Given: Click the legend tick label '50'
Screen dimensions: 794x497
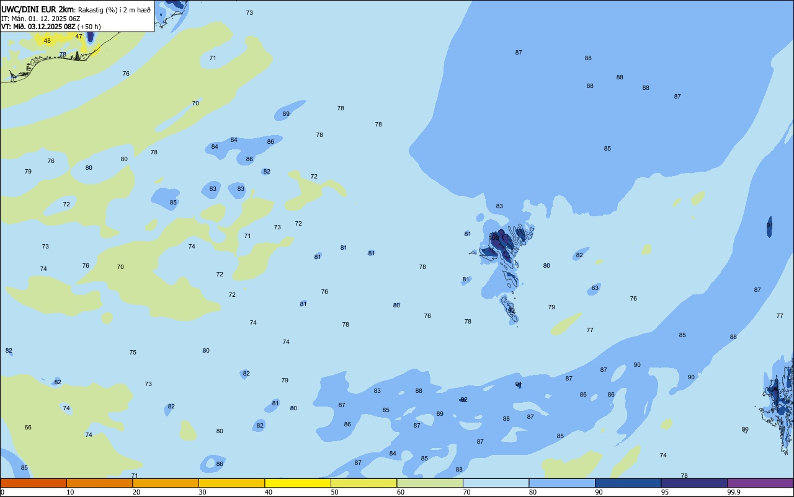Looking at the screenshot, I should coord(334,492).
